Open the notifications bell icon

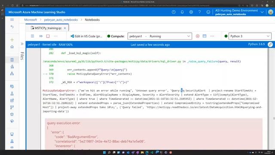[x=182, y=12]
